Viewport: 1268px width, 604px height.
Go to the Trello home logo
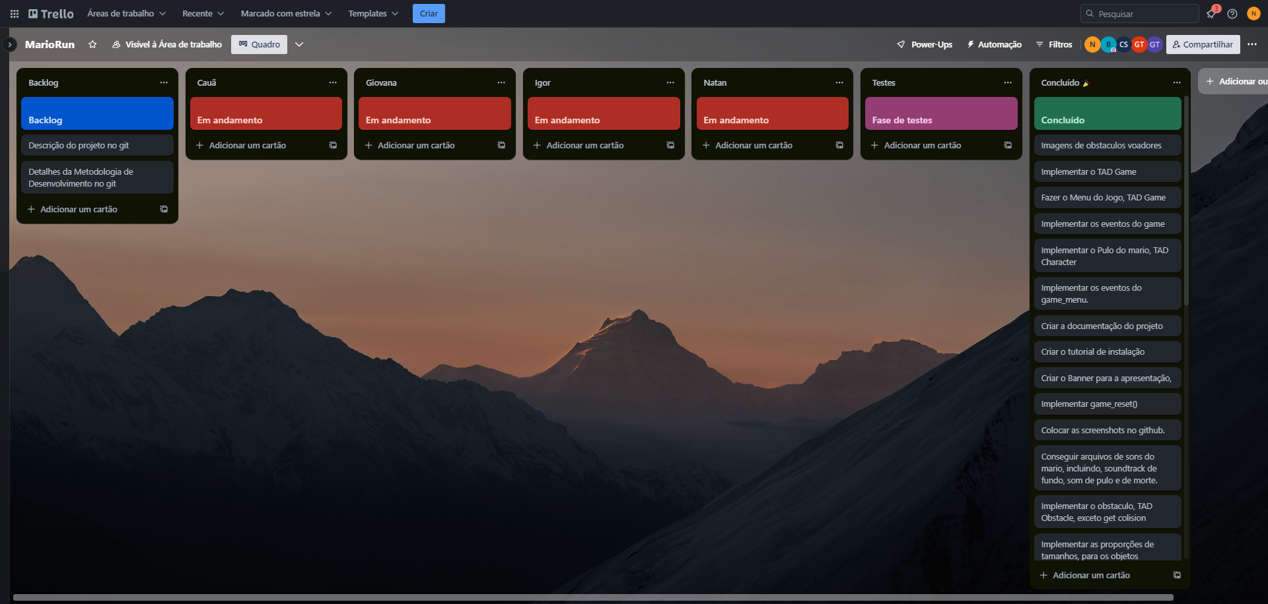(x=51, y=14)
